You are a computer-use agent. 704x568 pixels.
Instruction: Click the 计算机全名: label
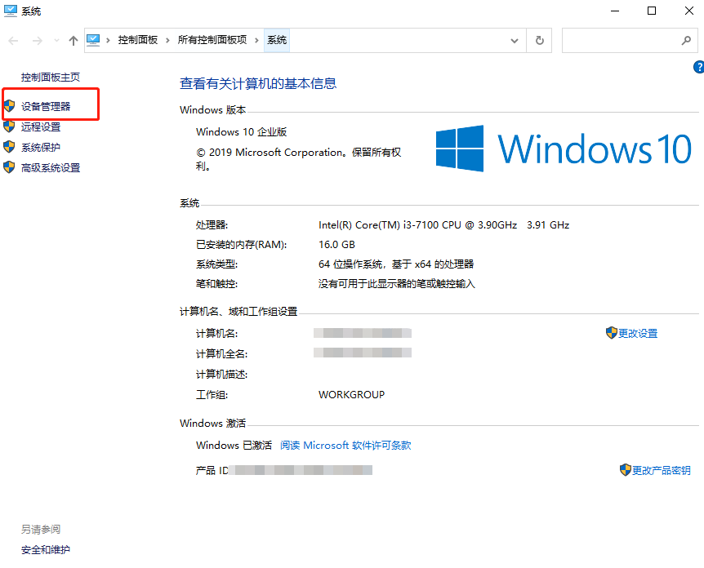point(222,354)
